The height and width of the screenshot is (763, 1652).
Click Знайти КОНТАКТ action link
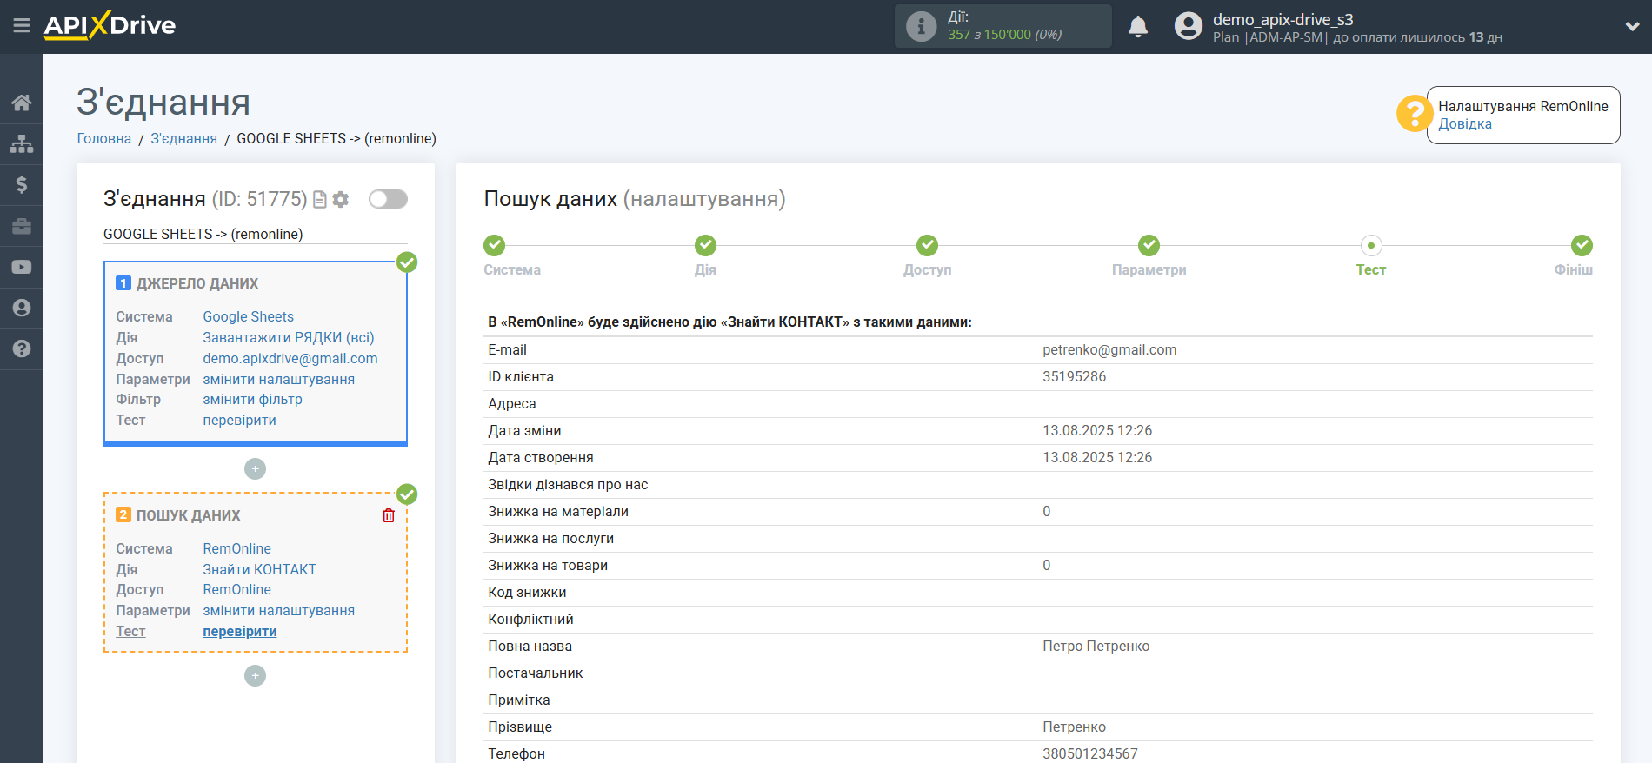click(x=260, y=569)
